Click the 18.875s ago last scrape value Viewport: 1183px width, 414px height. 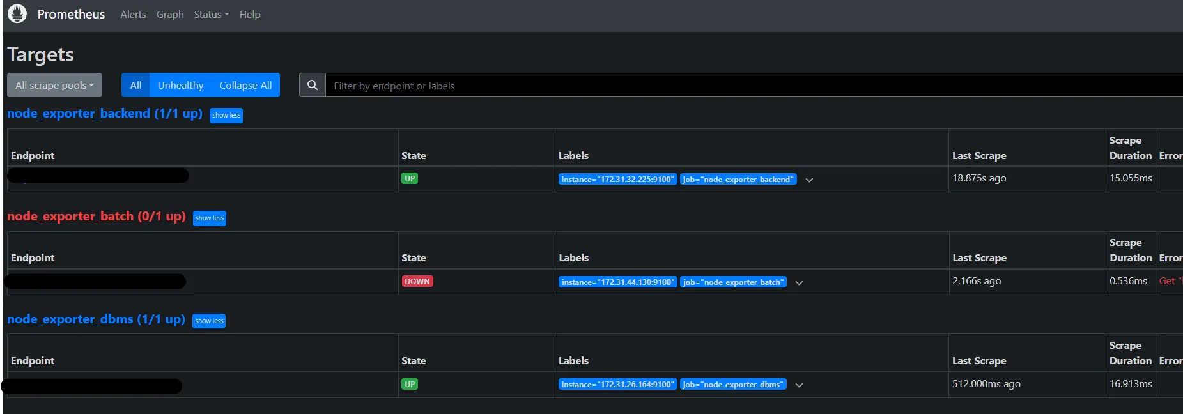[979, 178]
